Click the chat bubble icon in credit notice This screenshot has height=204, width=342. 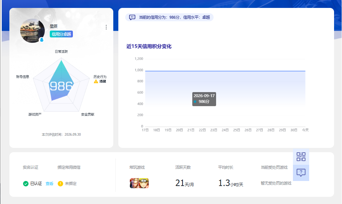(132, 17)
